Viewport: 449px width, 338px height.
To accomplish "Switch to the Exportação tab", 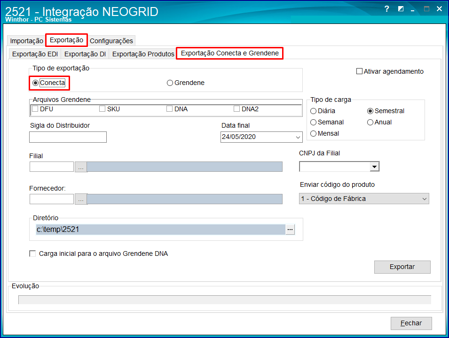I will coord(66,40).
